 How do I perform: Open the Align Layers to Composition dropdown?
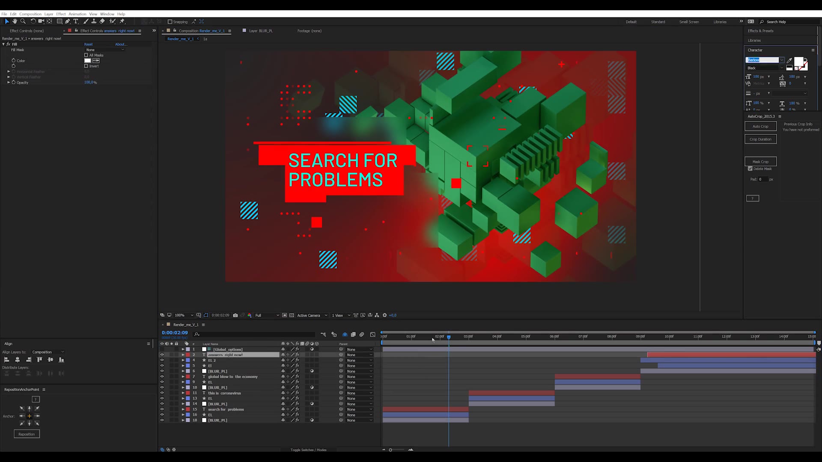(x=48, y=352)
